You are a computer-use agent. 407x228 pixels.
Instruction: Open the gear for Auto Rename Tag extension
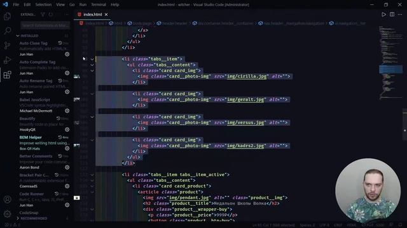(67, 92)
